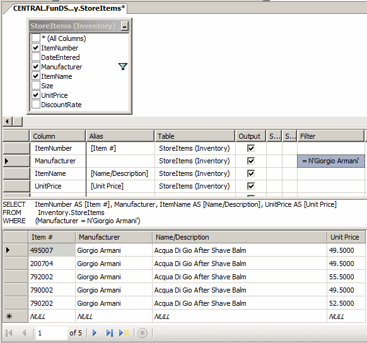Click the Alias header in criteria grid
This screenshot has height=343, width=367.
tap(120, 136)
